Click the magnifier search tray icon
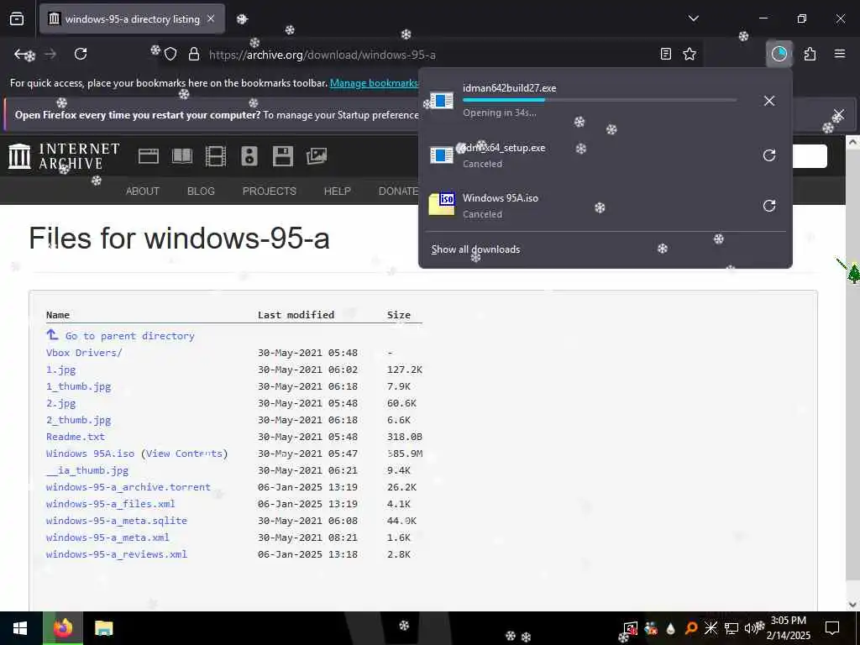The height and width of the screenshot is (645, 860). (690, 628)
